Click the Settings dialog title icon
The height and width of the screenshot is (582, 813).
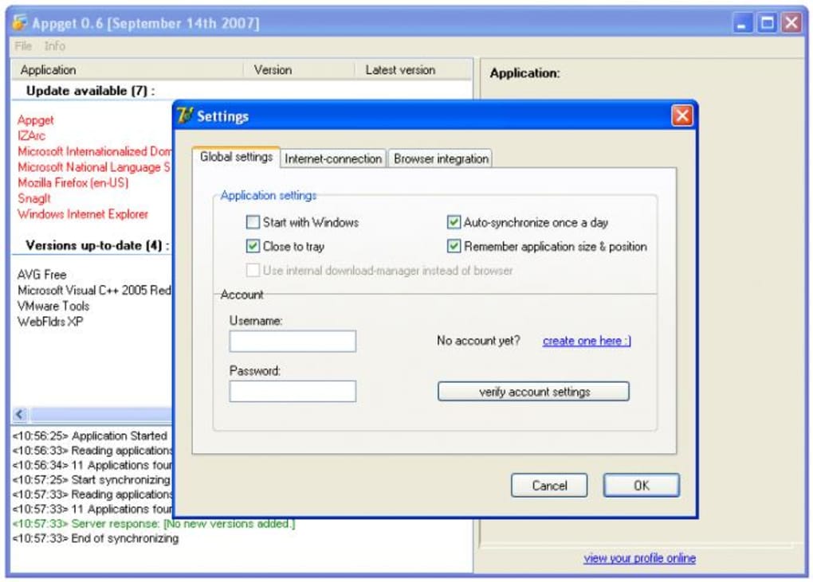coord(185,115)
